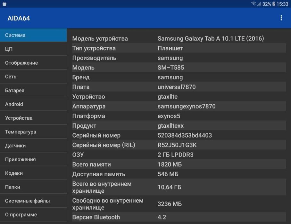Select the Производитель row label
Viewport: 291px width, 224px height.
(x=94, y=58)
